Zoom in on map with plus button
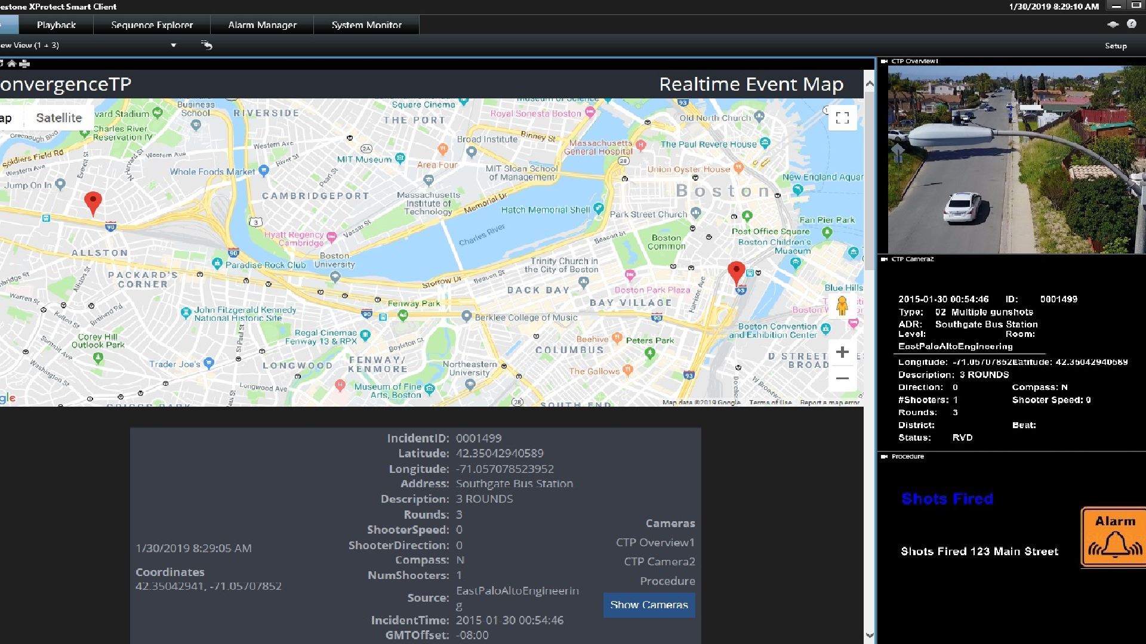 pos(842,352)
